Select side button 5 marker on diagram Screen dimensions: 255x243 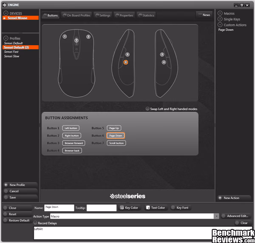tap(127, 55)
